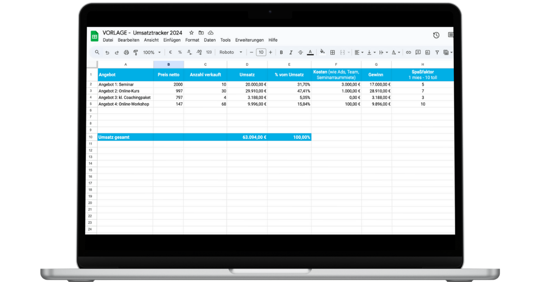
Task: Open the fill color picker
Action: coord(322,52)
